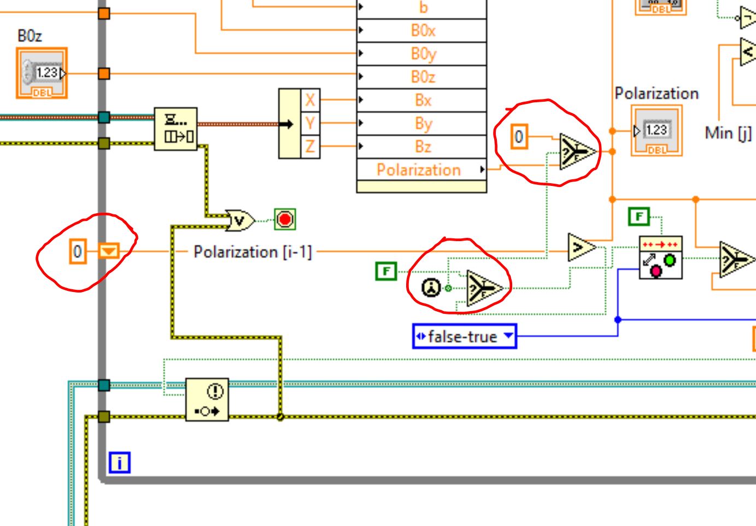This screenshot has height=526, width=756.
Task: Click the Unbundle error cluster node
Action: pyautogui.click(x=176, y=129)
